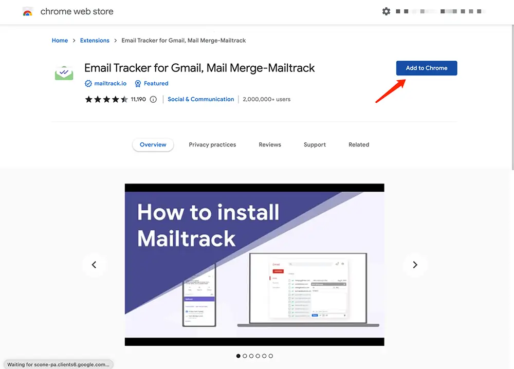Click the extension title heading
The width and height of the screenshot is (514, 369).
199,68
